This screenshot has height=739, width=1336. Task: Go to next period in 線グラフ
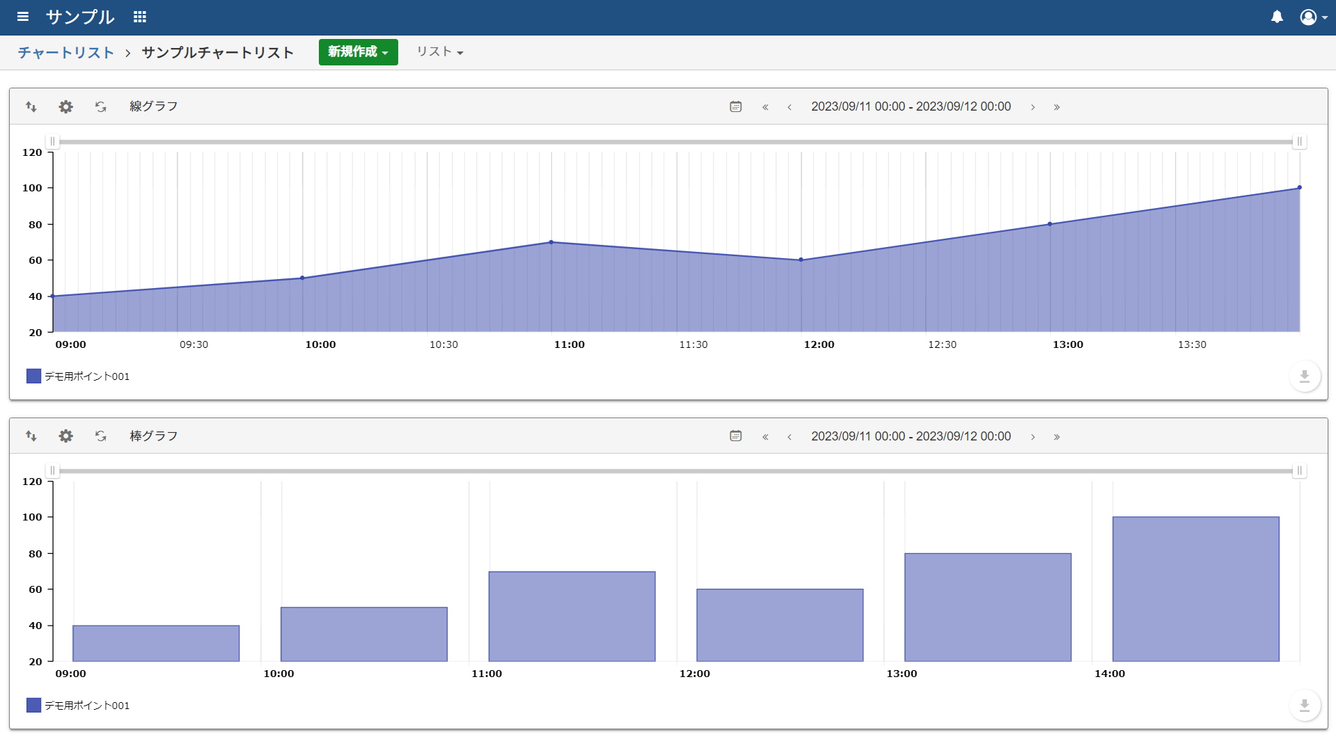click(1033, 107)
